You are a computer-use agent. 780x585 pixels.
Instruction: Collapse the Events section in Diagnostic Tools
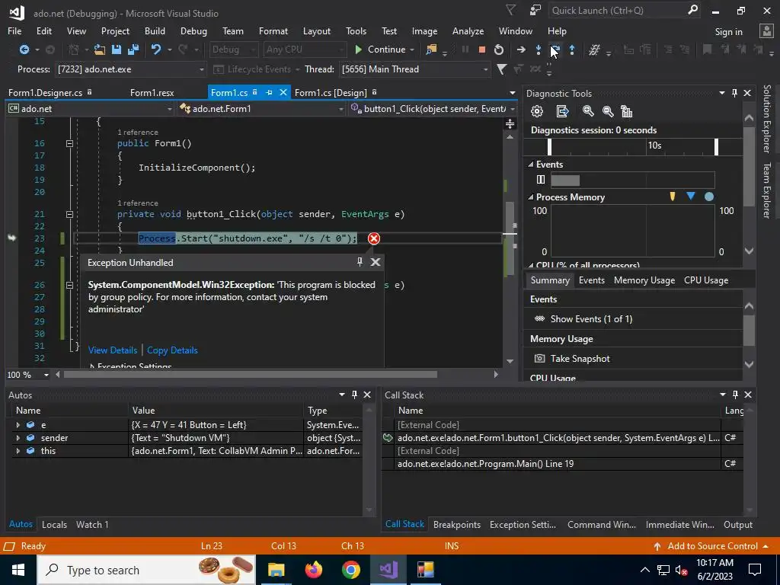pos(531,165)
